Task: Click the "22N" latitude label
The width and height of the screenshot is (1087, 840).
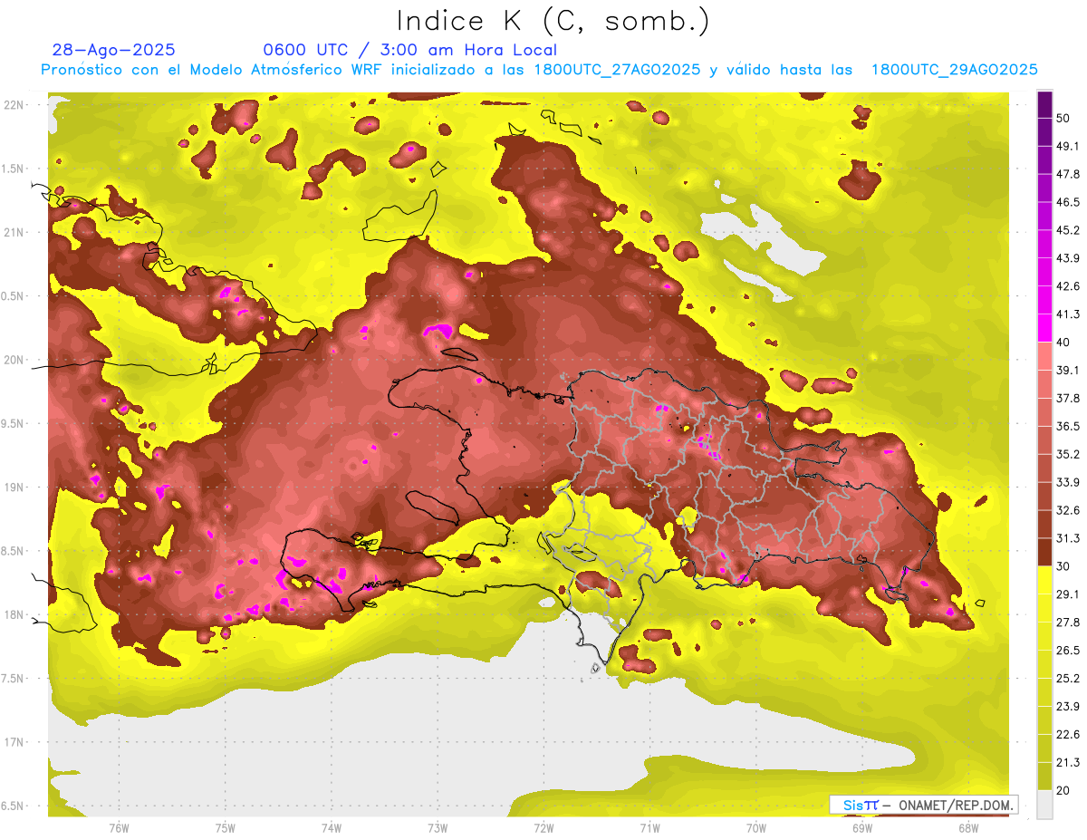Action: (13, 105)
